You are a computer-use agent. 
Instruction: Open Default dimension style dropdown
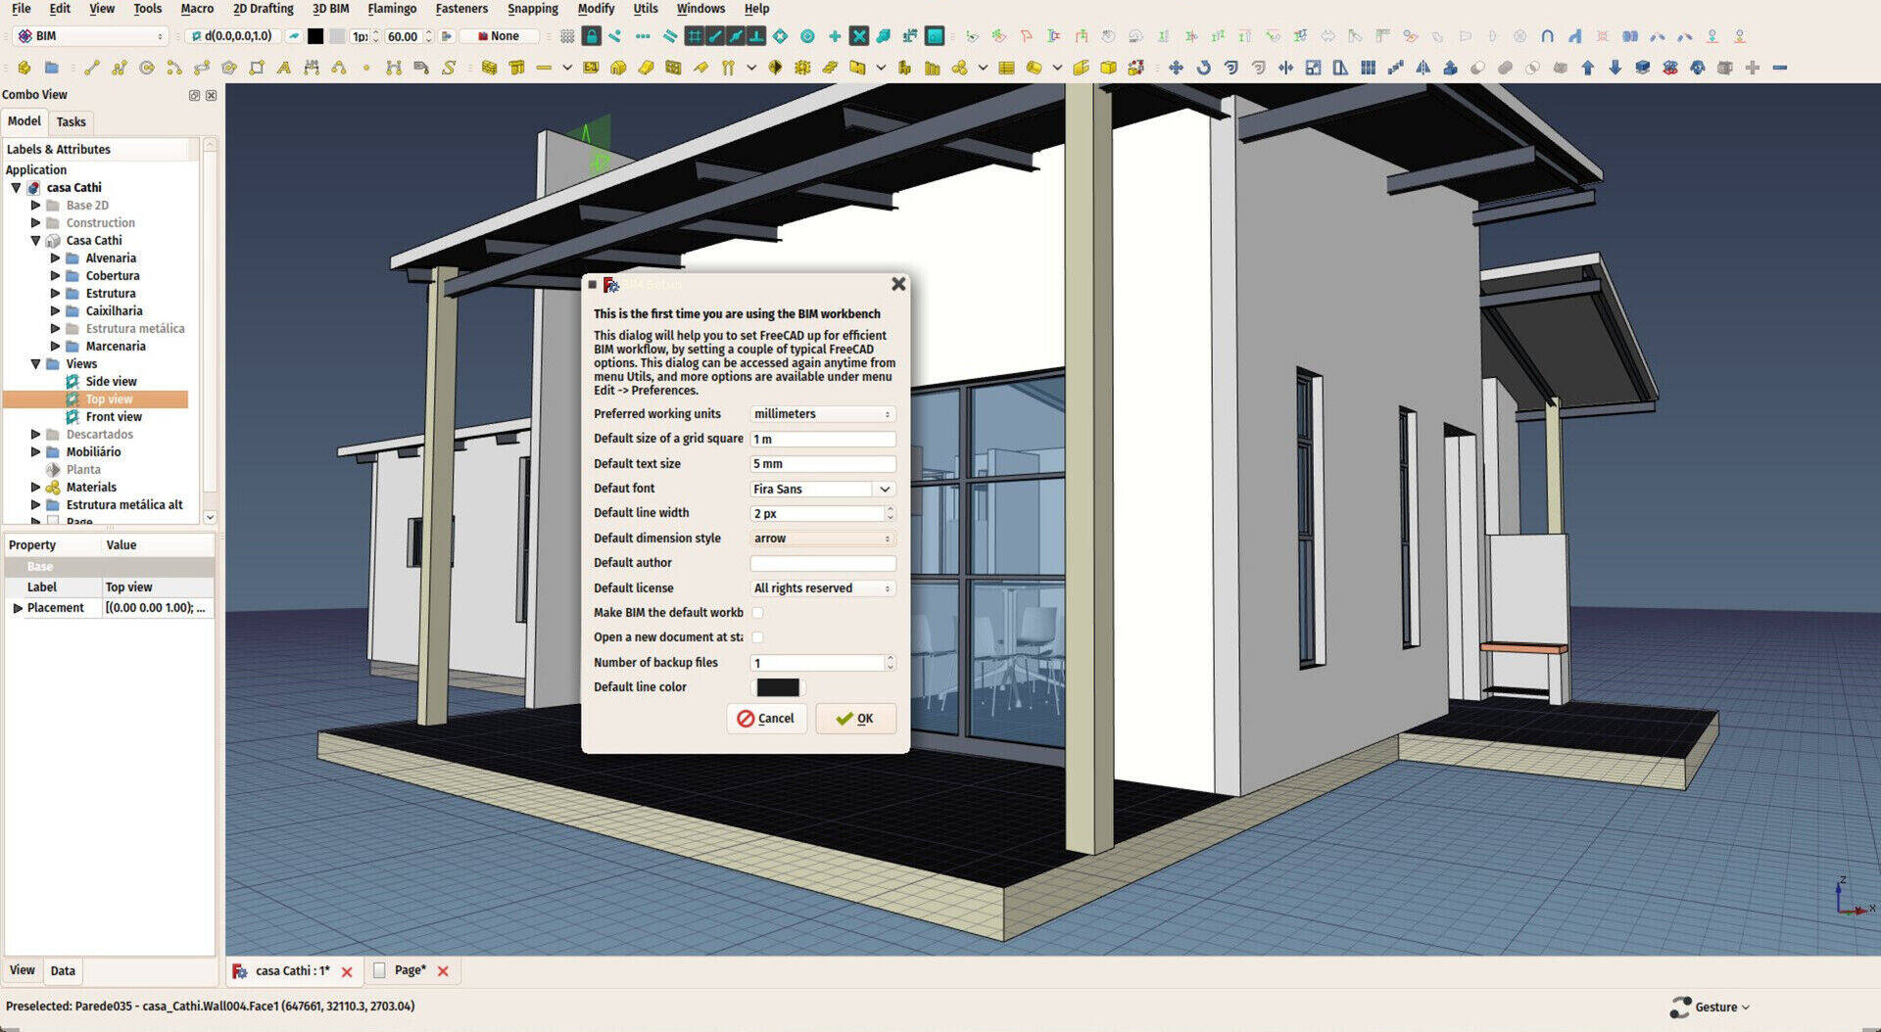[822, 539]
